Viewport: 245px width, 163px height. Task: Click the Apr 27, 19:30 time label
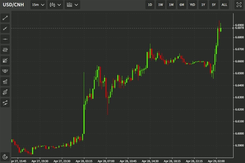coord(40,161)
